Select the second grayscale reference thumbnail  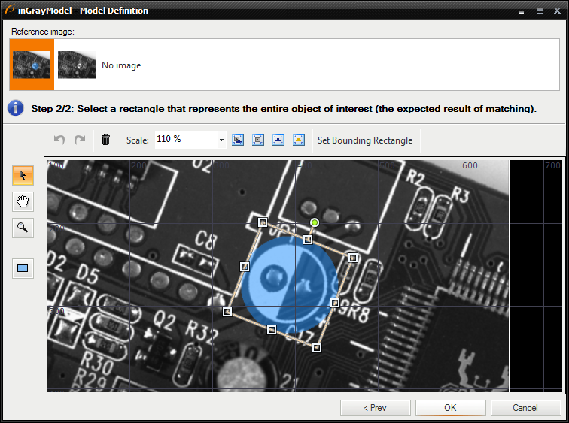tap(77, 65)
